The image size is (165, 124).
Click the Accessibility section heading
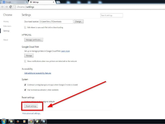(27, 69)
